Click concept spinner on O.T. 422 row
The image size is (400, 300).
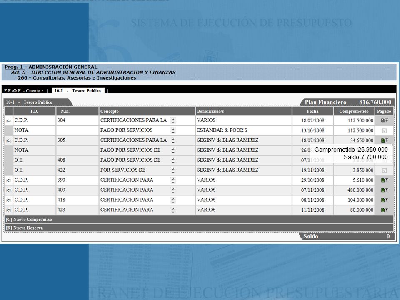(173, 170)
